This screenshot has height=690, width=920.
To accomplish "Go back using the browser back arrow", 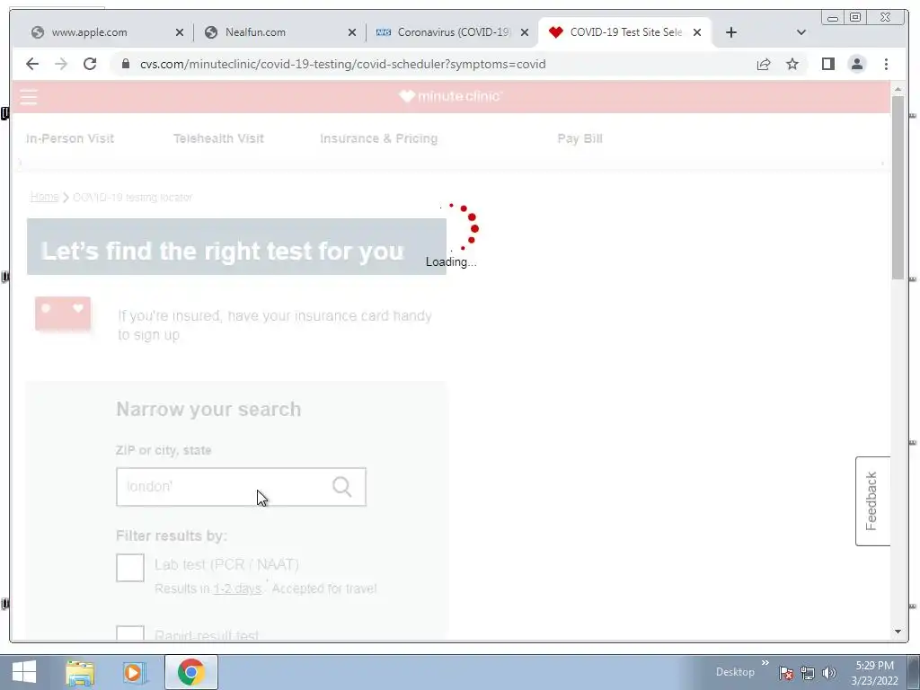I will coord(32,64).
